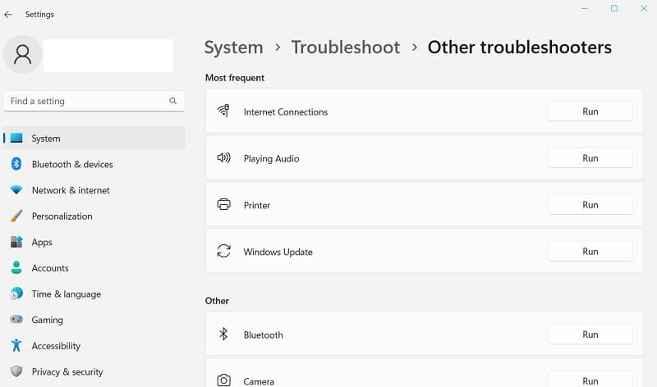Run the Camera troubleshooter
Screen dimensions: 657x387
590,380
